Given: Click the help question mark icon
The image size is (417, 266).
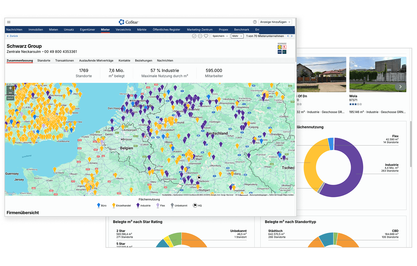Looking at the screenshot, I should point(255,22).
